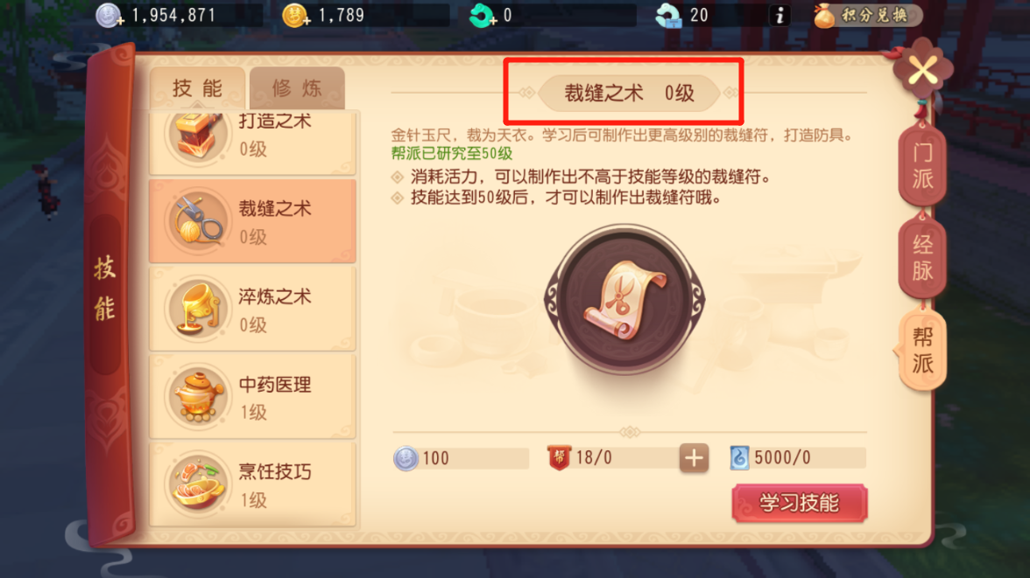The image size is (1030, 578).
Task: Close the skill panel with X
Action: click(922, 71)
